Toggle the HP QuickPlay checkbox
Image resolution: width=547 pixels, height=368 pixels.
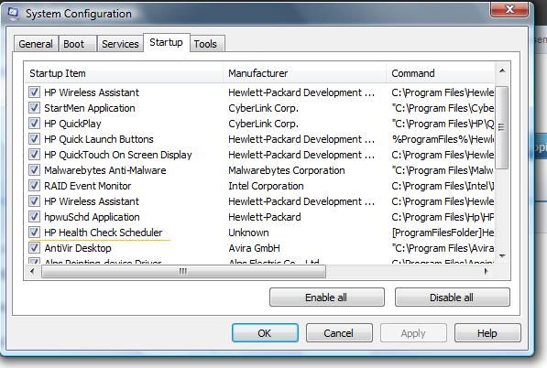[34, 124]
